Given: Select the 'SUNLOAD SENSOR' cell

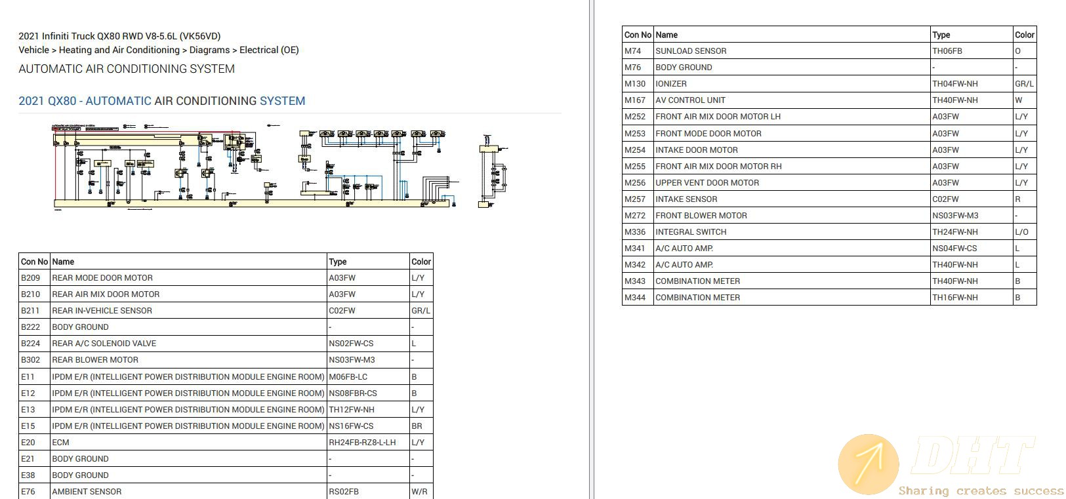Looking at the screenshot, I should click(x=792, y=50).
